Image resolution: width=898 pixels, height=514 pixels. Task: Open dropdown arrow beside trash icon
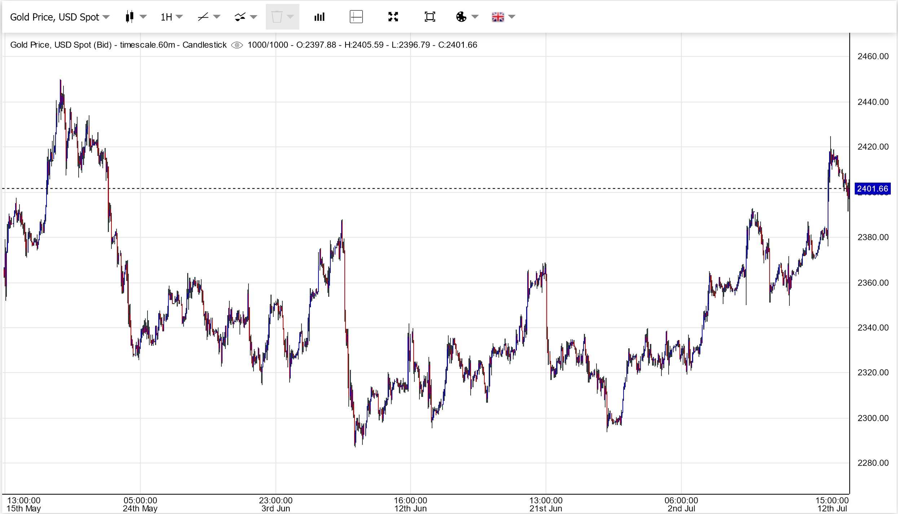coord(290,17)
